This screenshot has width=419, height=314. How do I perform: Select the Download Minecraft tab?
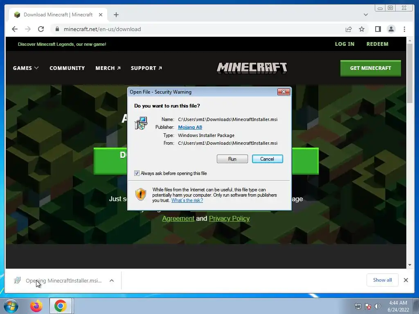click(58, 15)
